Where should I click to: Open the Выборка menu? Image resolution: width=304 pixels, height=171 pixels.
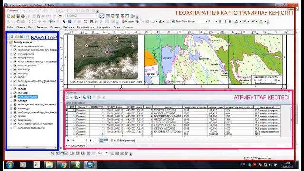coord(68,27)
